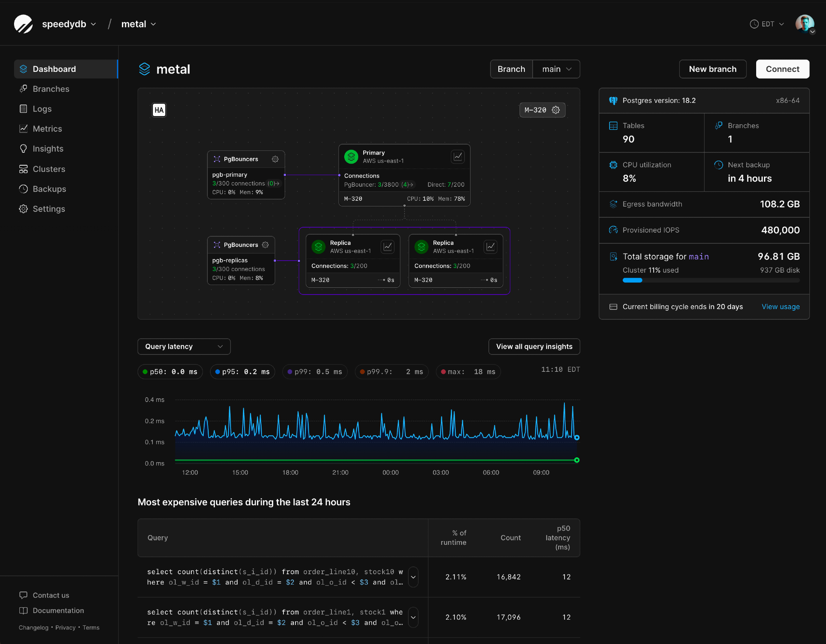Click the New branch button
Screen dimensions: 826x644
(x=712, y=69)
